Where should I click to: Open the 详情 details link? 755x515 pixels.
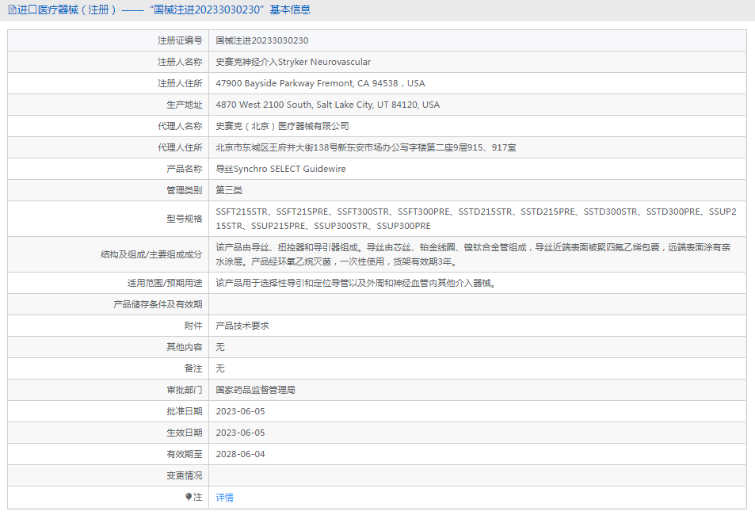[224, 498]
